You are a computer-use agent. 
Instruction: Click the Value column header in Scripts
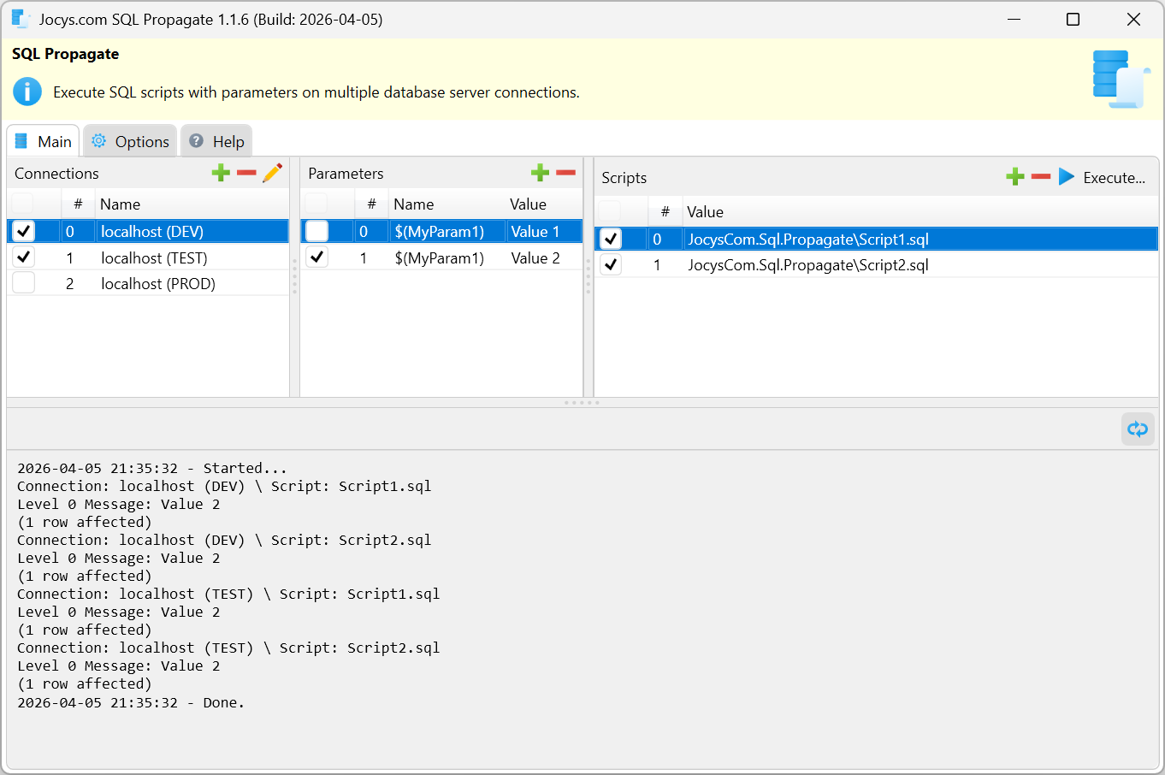tap(705, 211)
